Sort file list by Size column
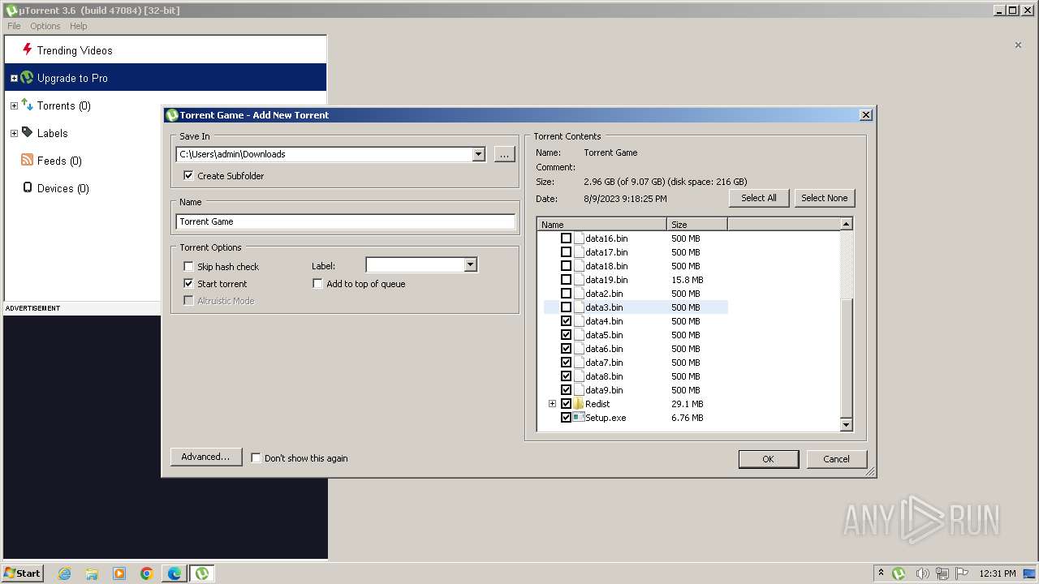 click(x=696, y=225)
